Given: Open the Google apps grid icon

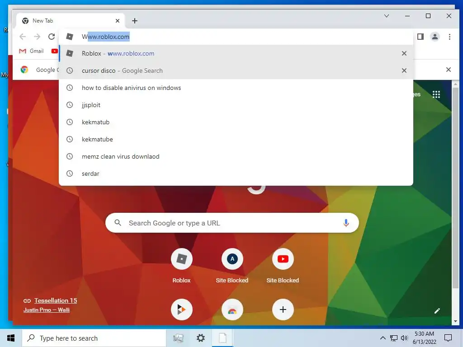Looking at the screenshot, I should coord(436,94).
